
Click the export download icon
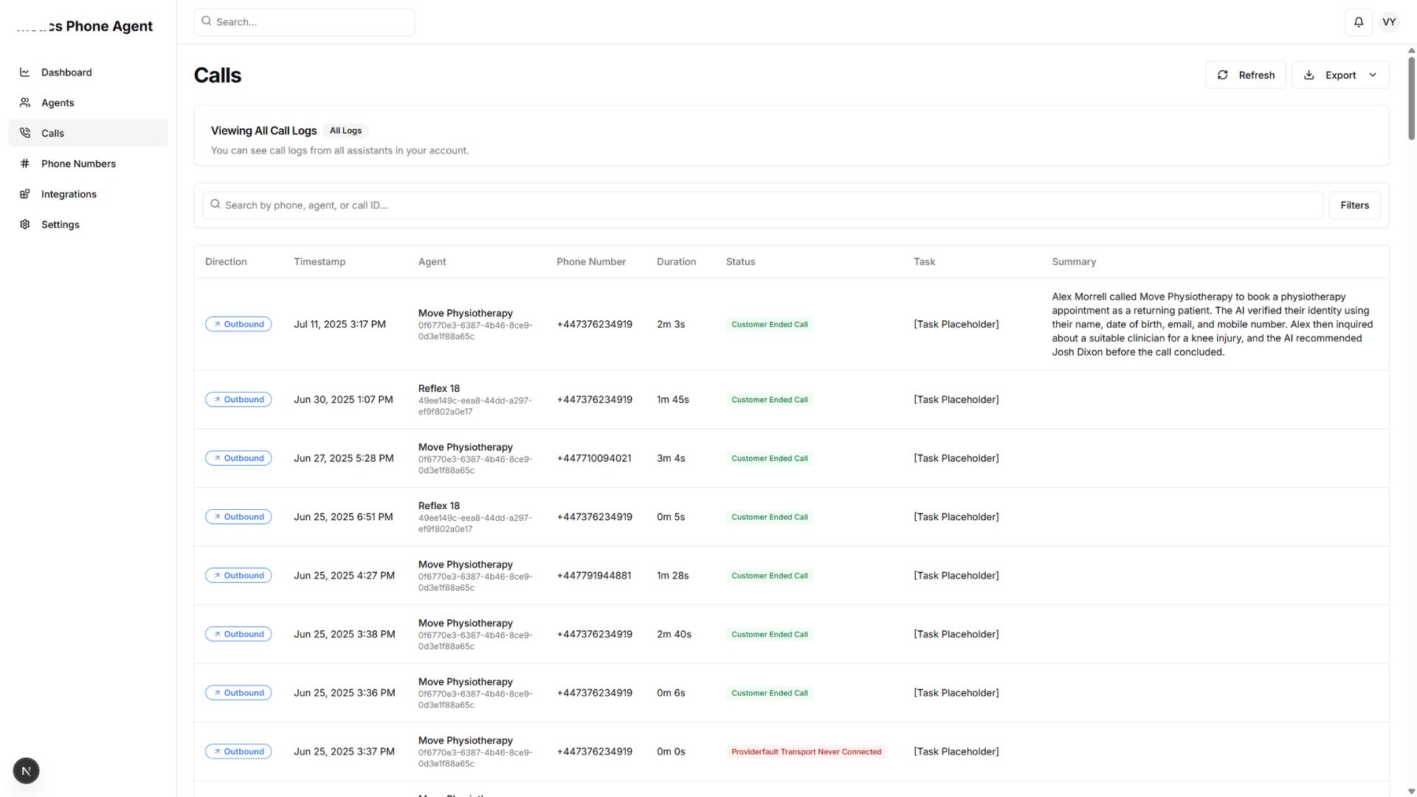(1309, 75)
